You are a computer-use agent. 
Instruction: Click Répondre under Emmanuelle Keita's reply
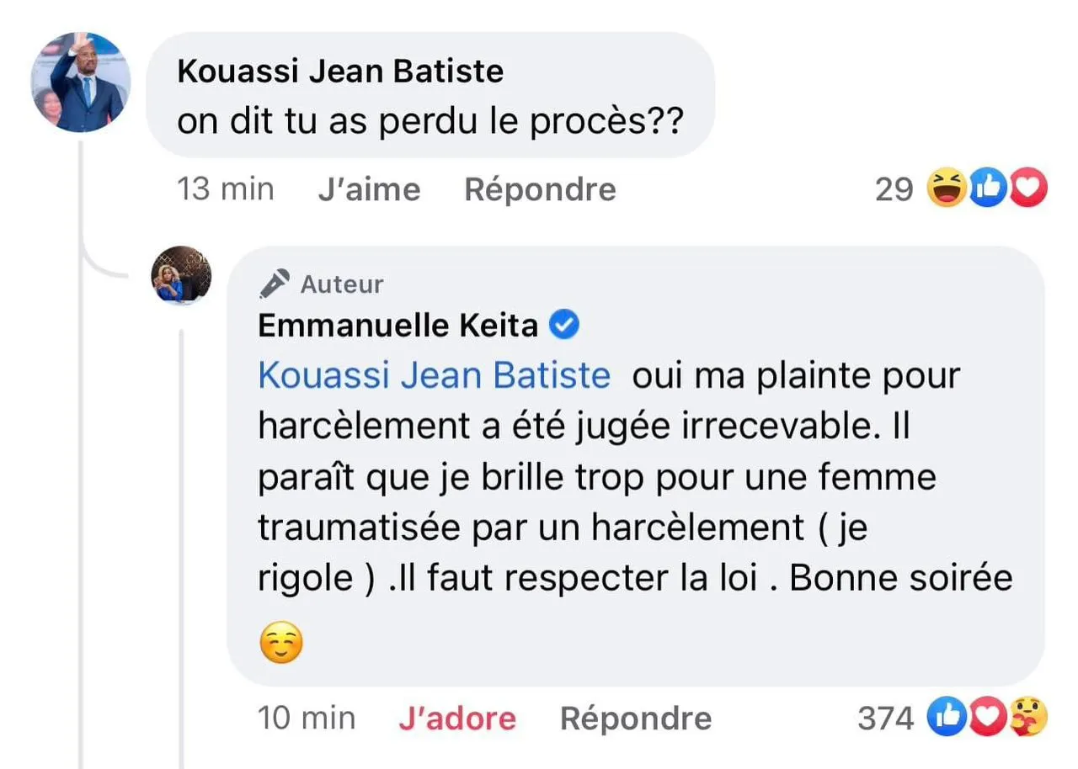click(635, 719)
